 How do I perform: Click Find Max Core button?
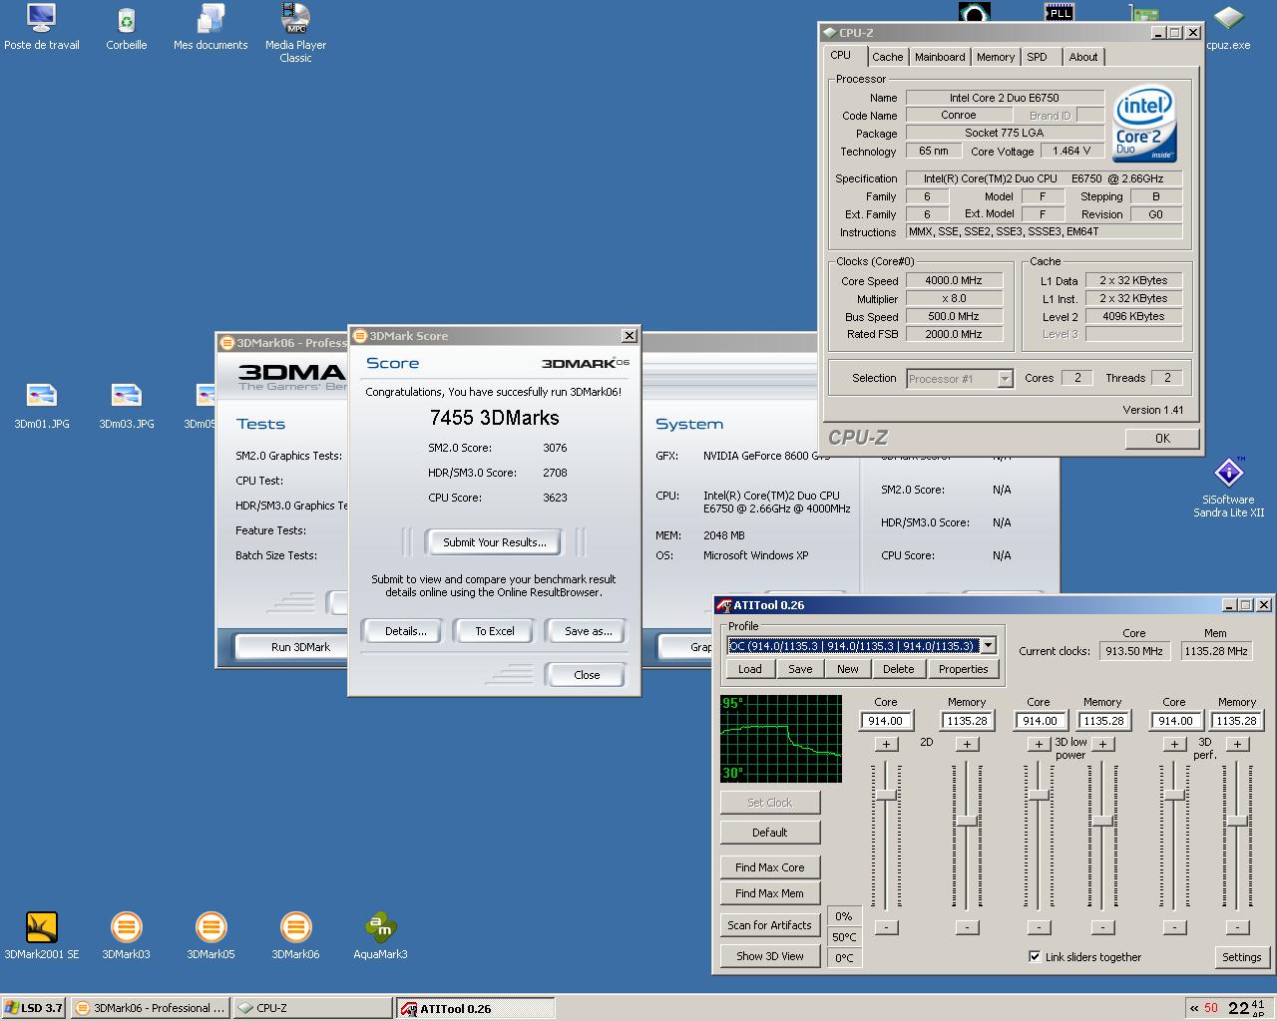point(769,867)
